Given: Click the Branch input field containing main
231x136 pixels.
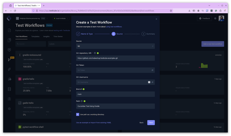Looking at the screenshot, I should pos(115,94).
